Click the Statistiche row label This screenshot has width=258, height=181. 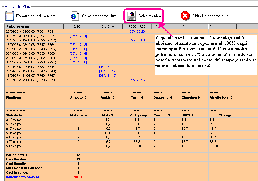pyautogui.click(x=14, y=115)
